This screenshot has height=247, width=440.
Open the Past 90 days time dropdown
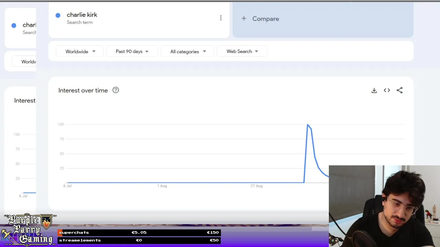[132, 51]
